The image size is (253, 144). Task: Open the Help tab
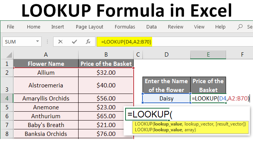tap(220, 27)
